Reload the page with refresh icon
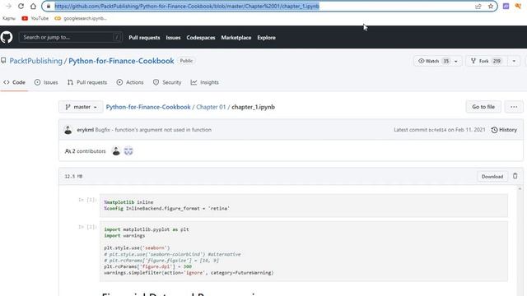The image size is (527, 296). [21, 6]
